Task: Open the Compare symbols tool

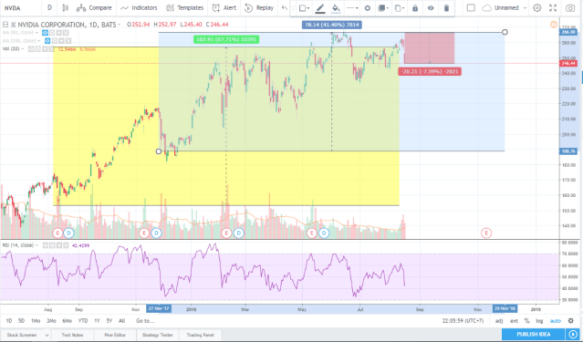Action: tap(94, 8)
